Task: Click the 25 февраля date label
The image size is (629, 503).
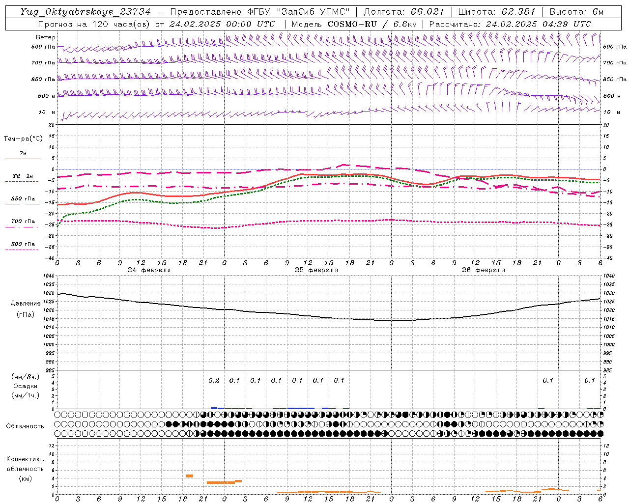Action: pos(316,270)
